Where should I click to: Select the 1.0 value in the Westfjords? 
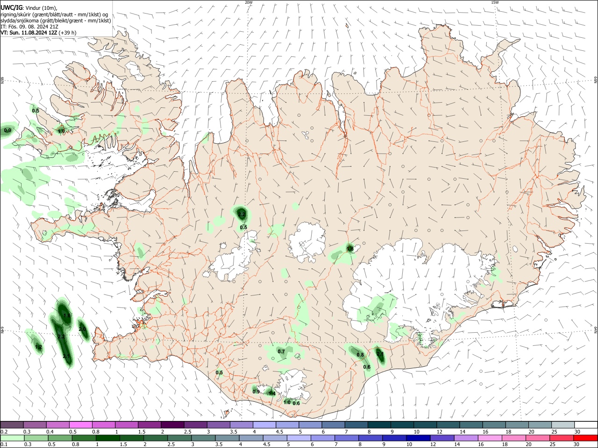[x=61, y=131]
